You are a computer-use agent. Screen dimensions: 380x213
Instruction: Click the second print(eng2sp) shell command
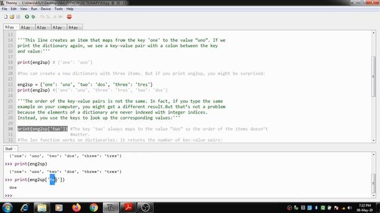click(31, 164)
